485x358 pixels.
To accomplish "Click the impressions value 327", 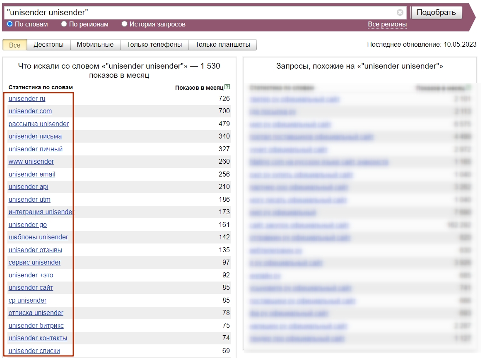I will tap(224, 149).
